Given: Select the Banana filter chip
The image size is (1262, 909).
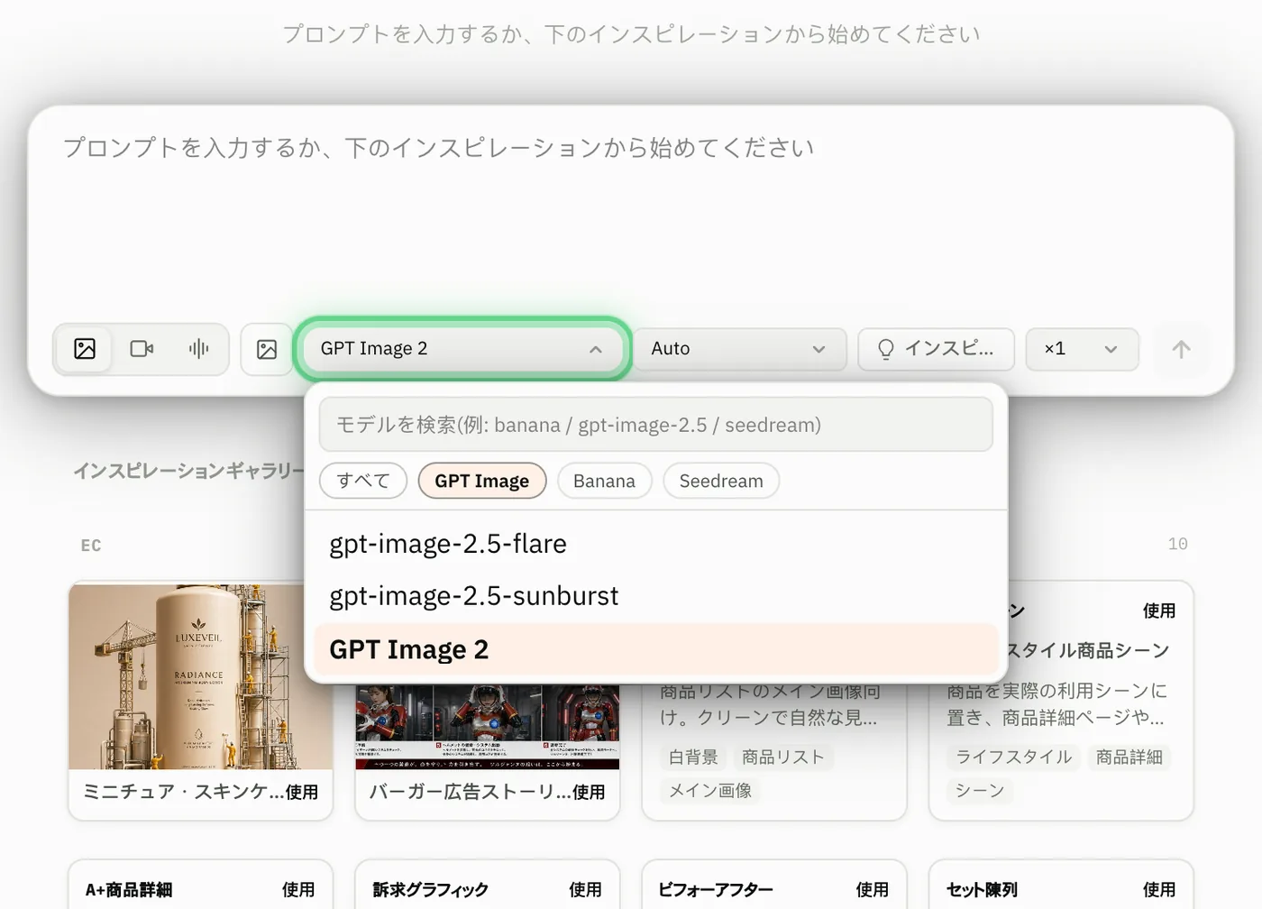Looking at the screenshot, I should (x=604, y=481).
